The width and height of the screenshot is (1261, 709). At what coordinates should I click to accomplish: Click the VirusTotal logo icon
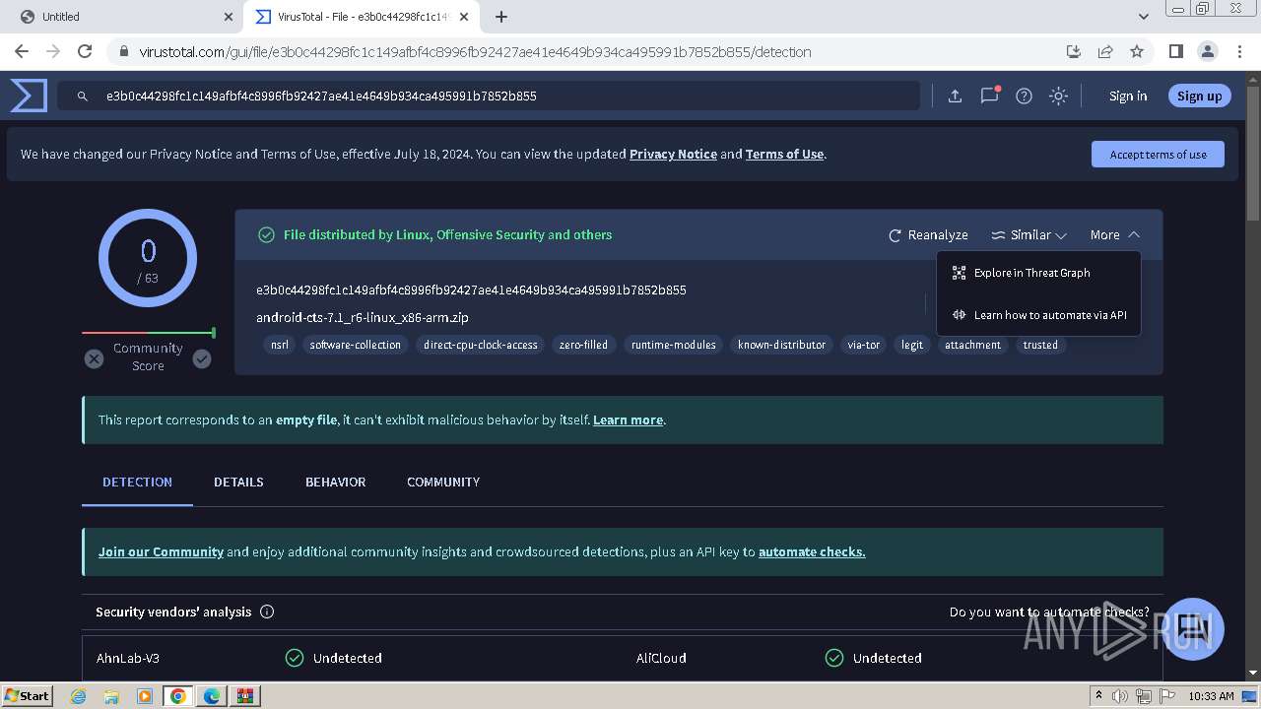29,96
